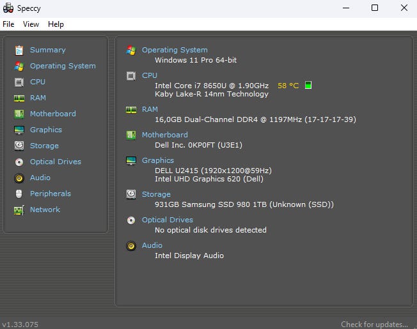Click the Peripherals mouse icon in sidebar
Viewport: 417px width, 329px height.
click(19, 194)
